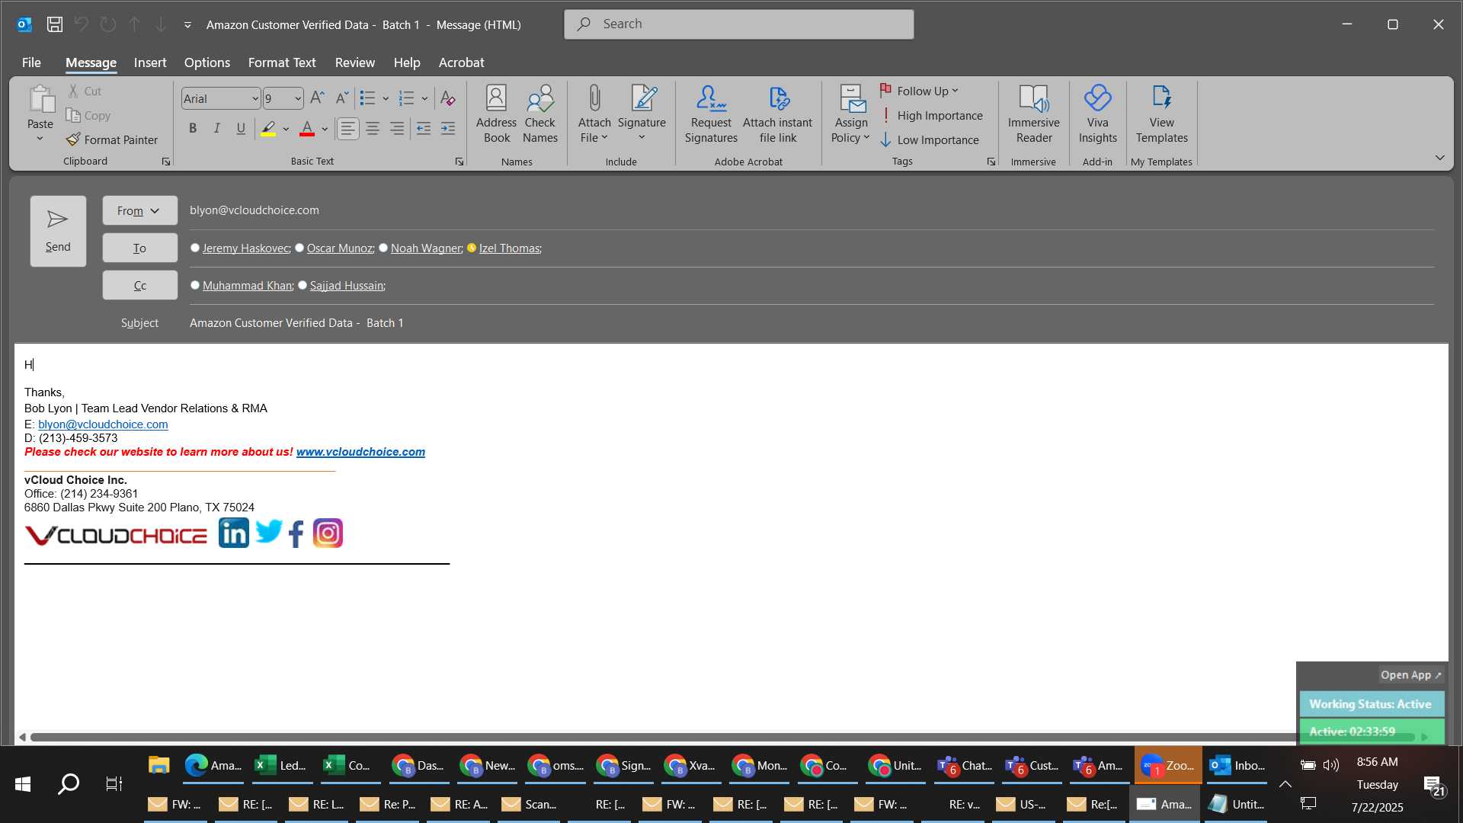Toggle High Importance flag

point(931,116)
